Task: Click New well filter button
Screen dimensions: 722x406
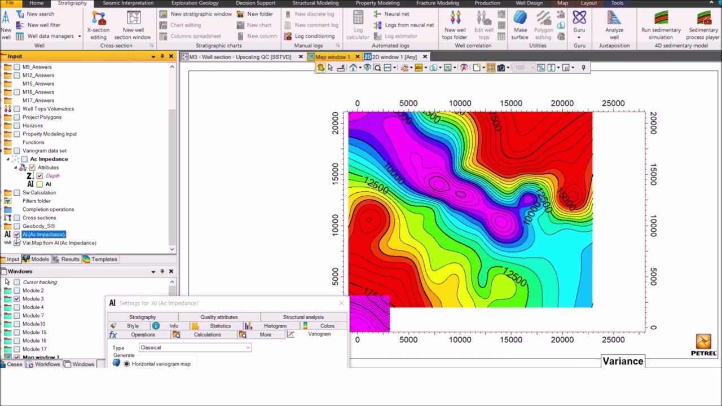Action: click(x=38, y=25)
